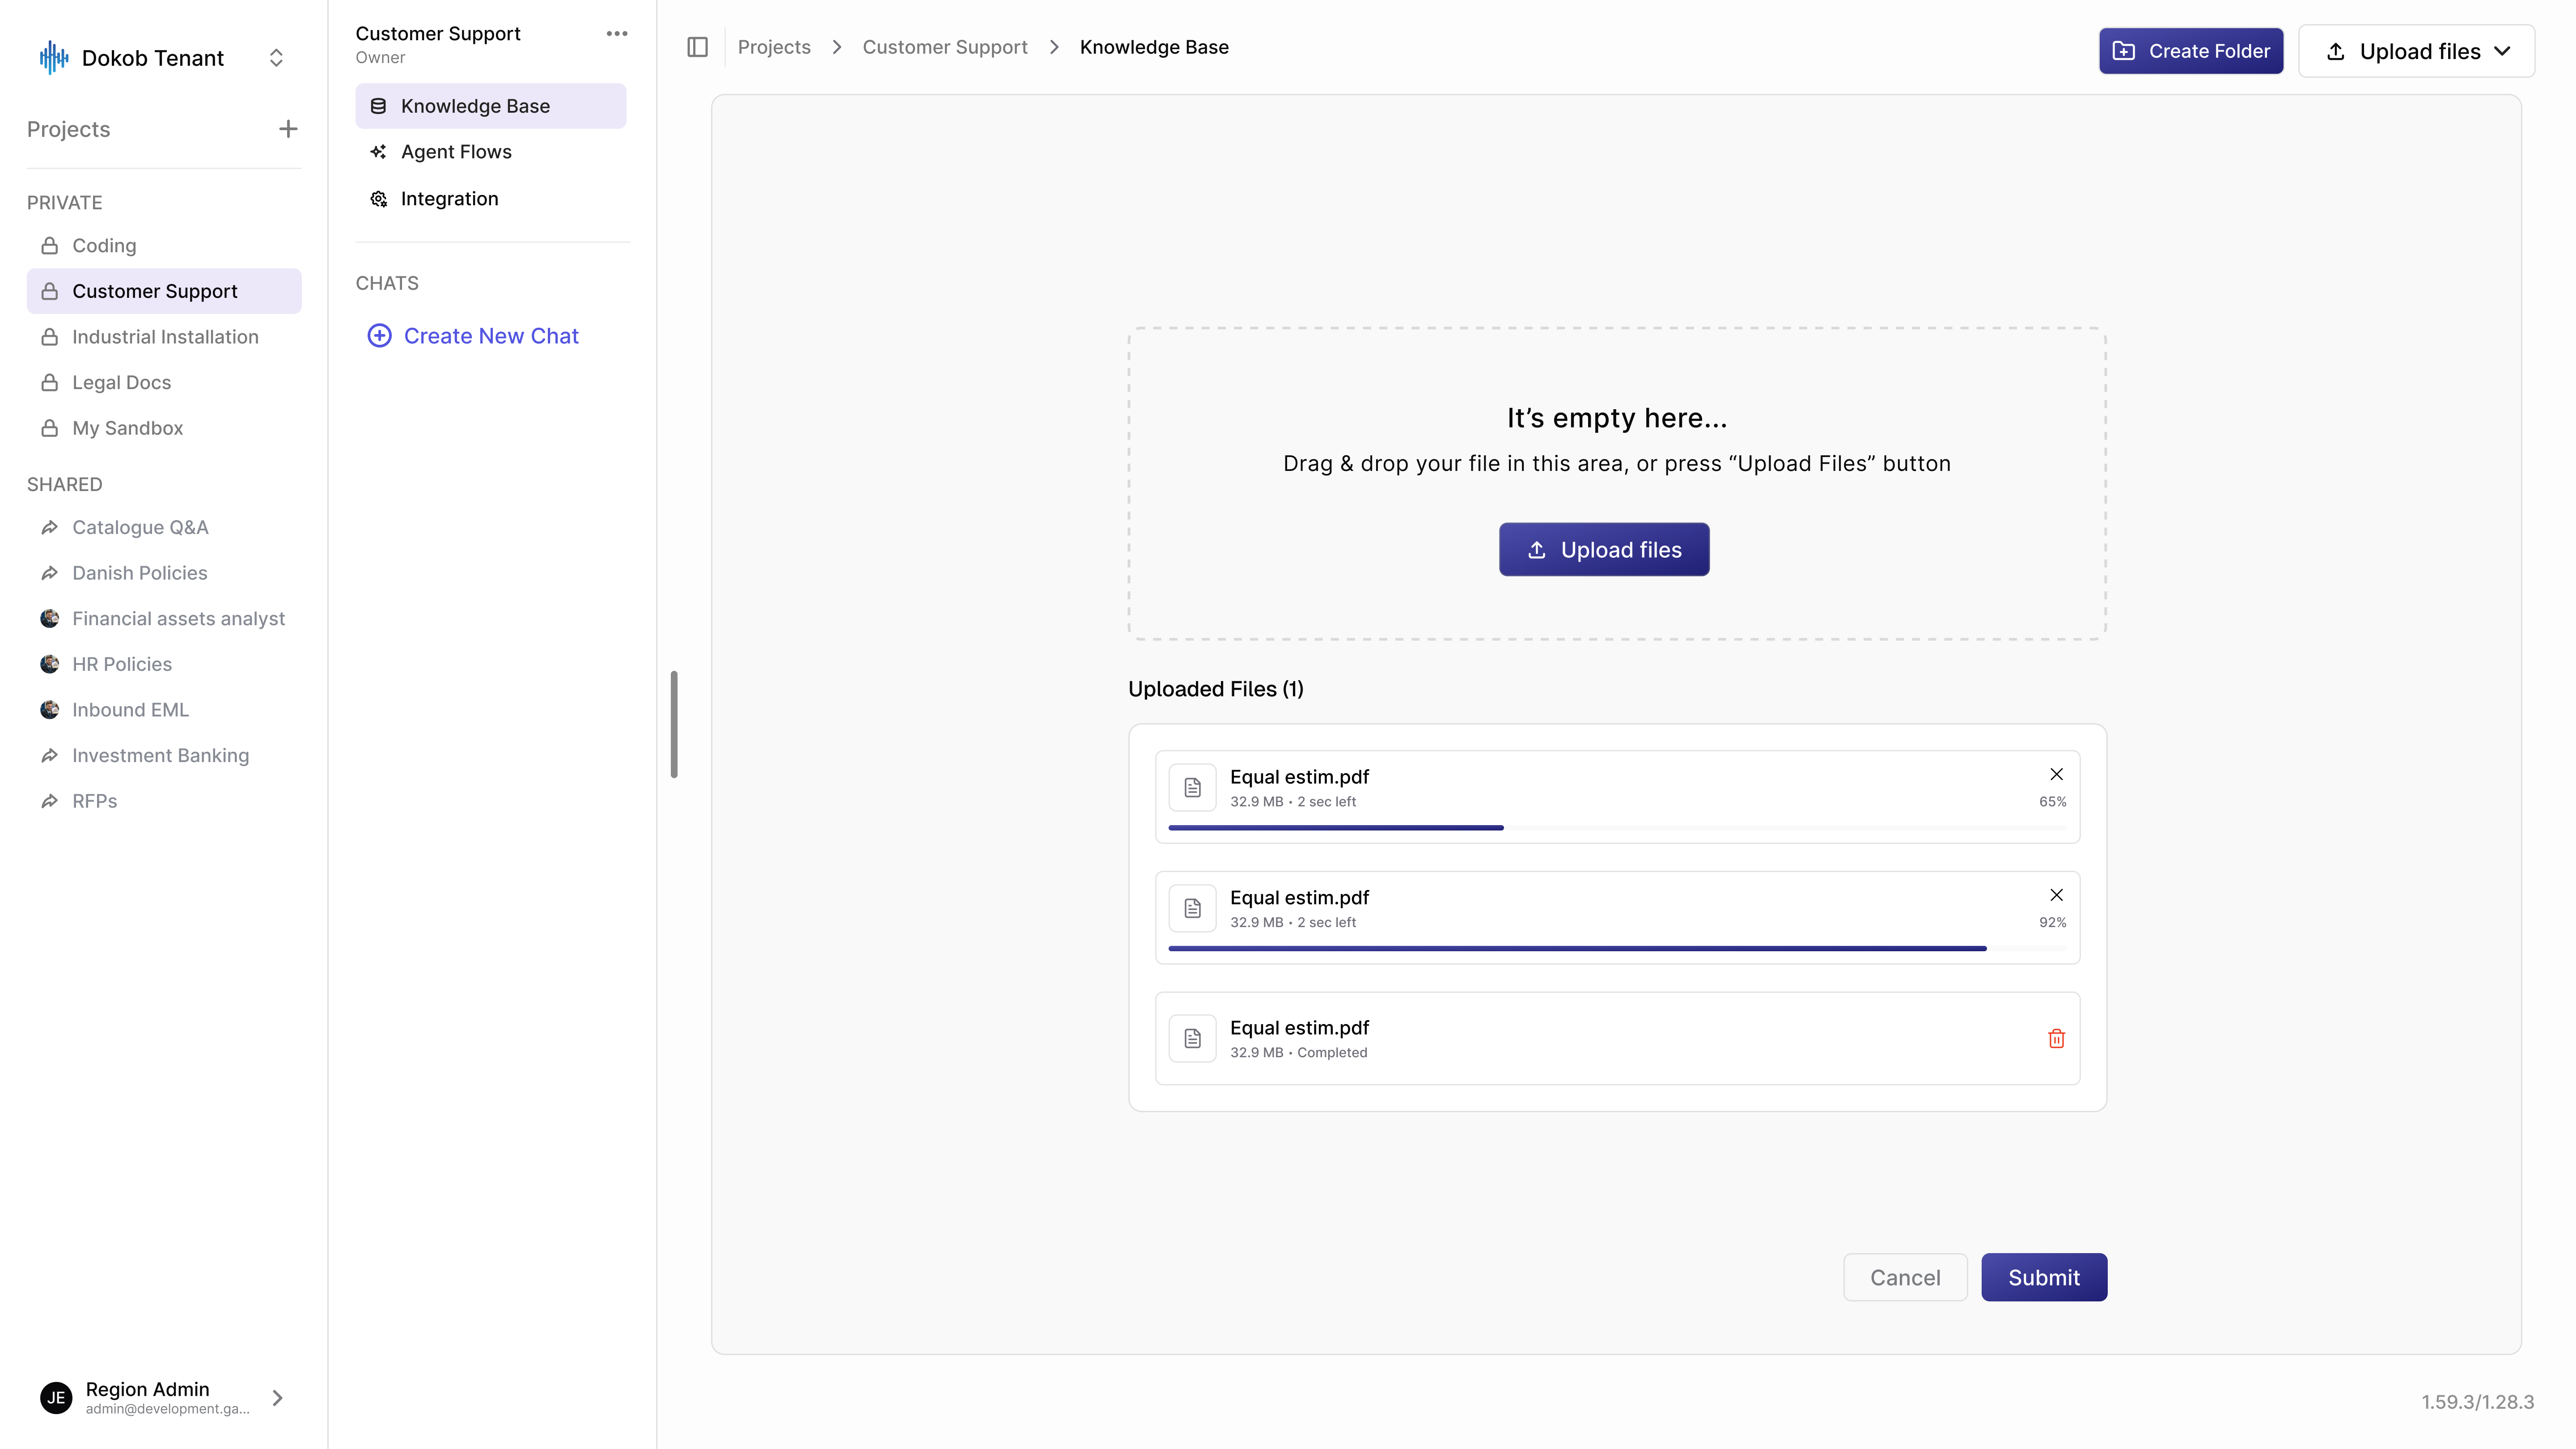Click the 92% upload progress bar
This screenshot has height=1449, width=2576.
click(1617, 948)
